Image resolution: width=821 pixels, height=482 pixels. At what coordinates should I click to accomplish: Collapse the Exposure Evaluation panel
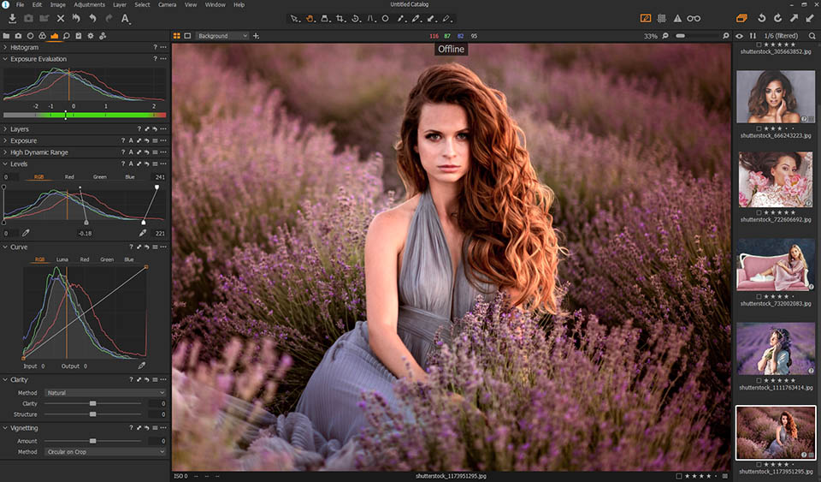point(5,59)
